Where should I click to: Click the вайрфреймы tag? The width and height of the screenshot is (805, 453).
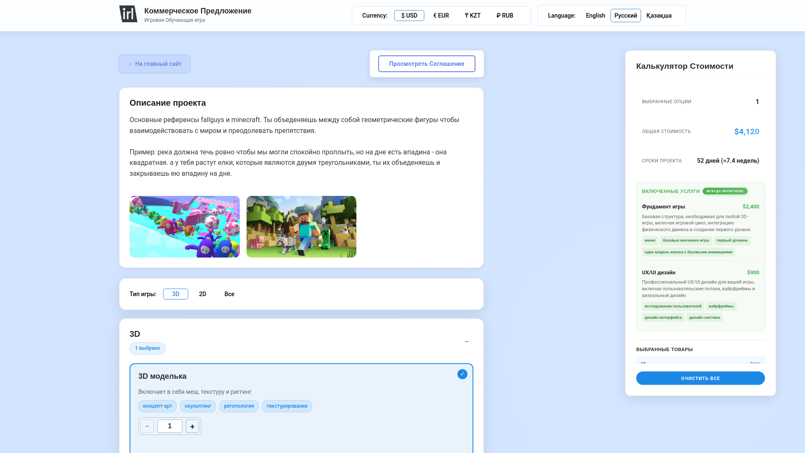(x=721, y=306)
